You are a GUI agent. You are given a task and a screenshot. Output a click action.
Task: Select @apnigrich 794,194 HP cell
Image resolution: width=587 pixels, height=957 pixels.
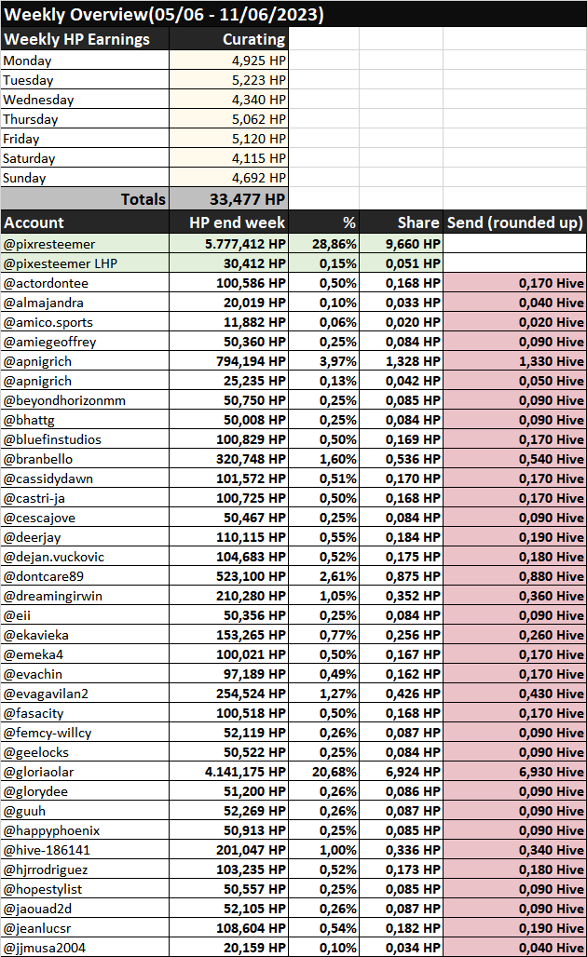click(x=228, y=361)
